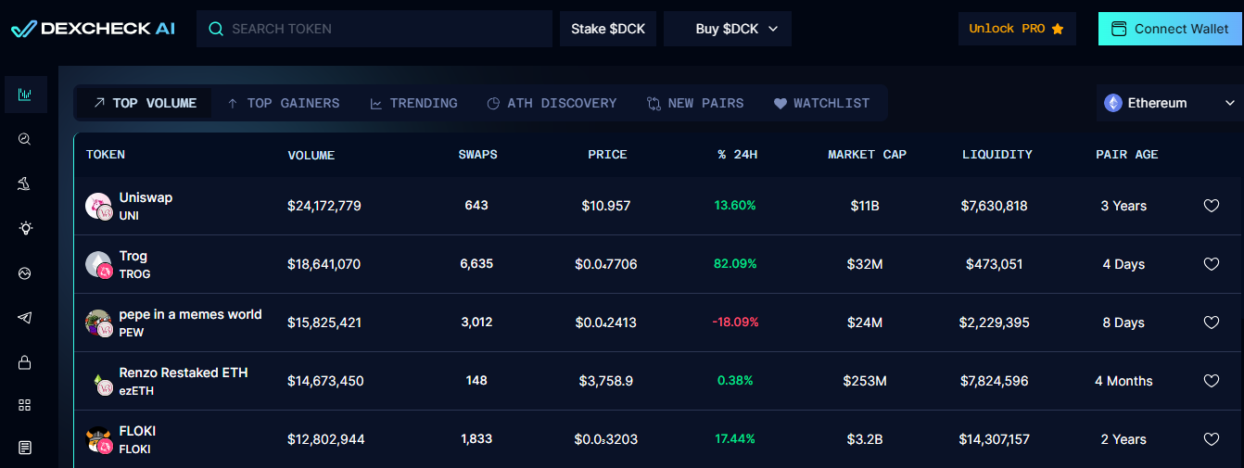Sort by the Market Cap column header
The width and height of the screenshot is (1244, 468).
pyautogui.click(x=867, y=155)
